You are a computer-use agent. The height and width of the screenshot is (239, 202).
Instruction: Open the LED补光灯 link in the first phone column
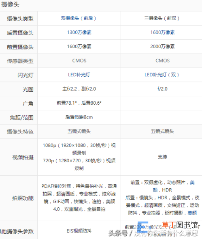tap(79, 75)
